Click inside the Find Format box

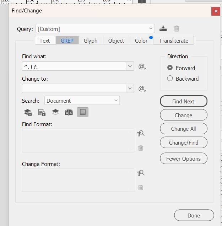click(x=78, y=141)
